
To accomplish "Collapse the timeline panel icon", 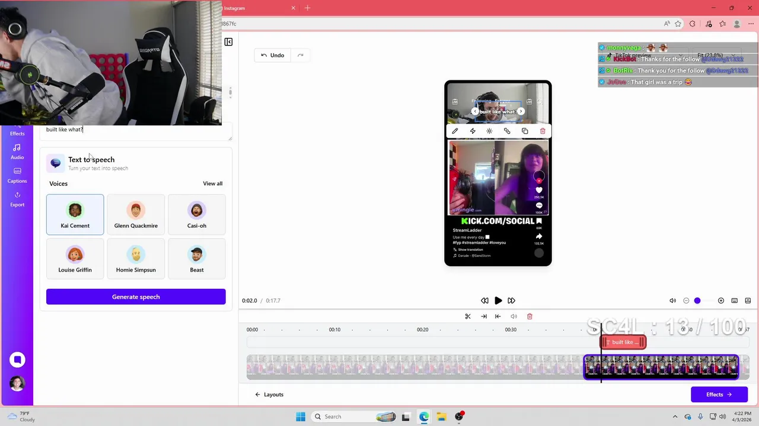I will (x=747, y=301).
